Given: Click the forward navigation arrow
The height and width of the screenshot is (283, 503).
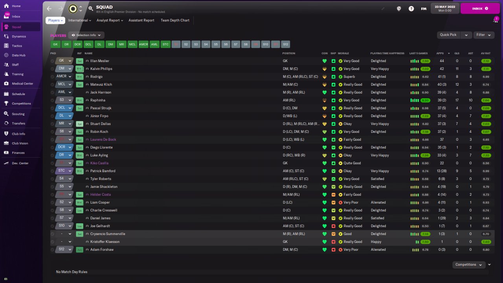Looking at the screenshot, I should tap(61, 9).
